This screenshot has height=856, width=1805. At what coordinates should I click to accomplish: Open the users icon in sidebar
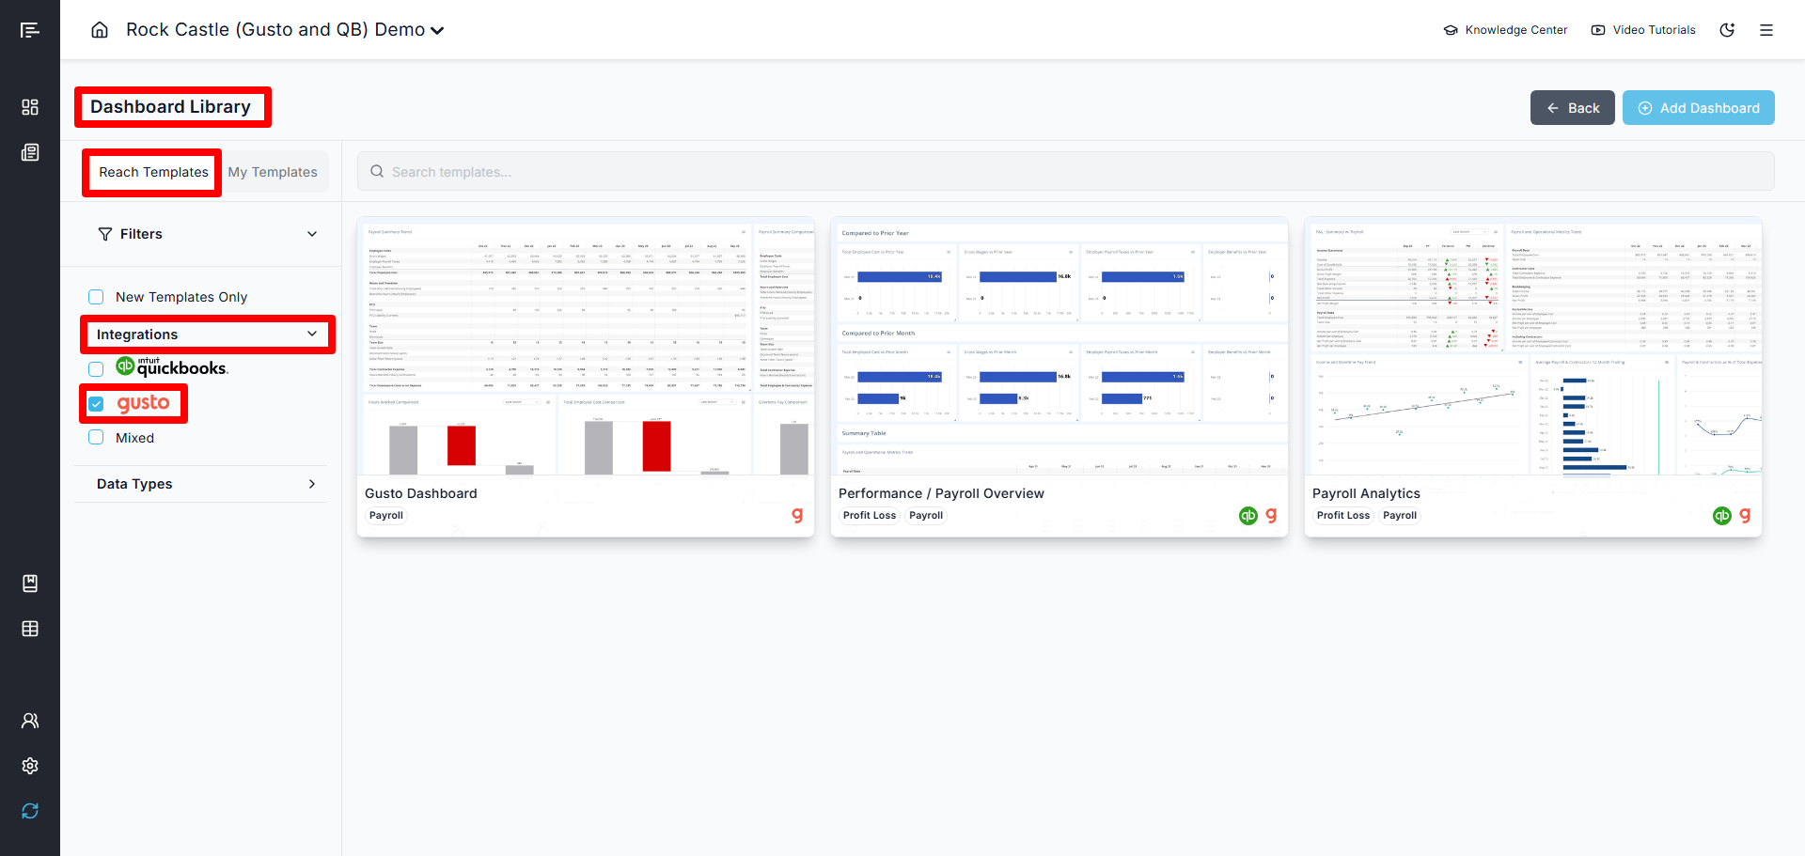click(30, 721)
